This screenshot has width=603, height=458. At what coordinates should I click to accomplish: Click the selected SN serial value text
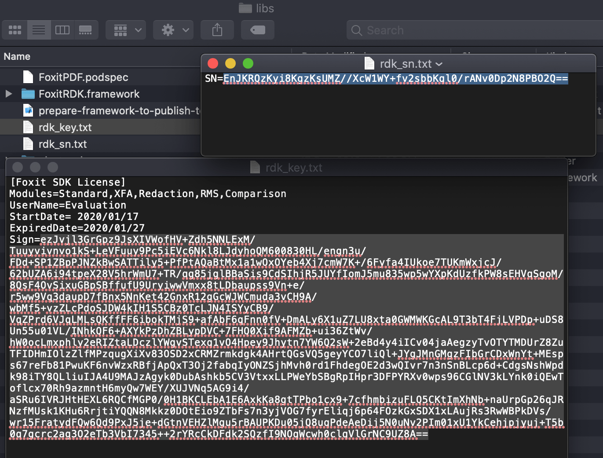tap(396, 78)
